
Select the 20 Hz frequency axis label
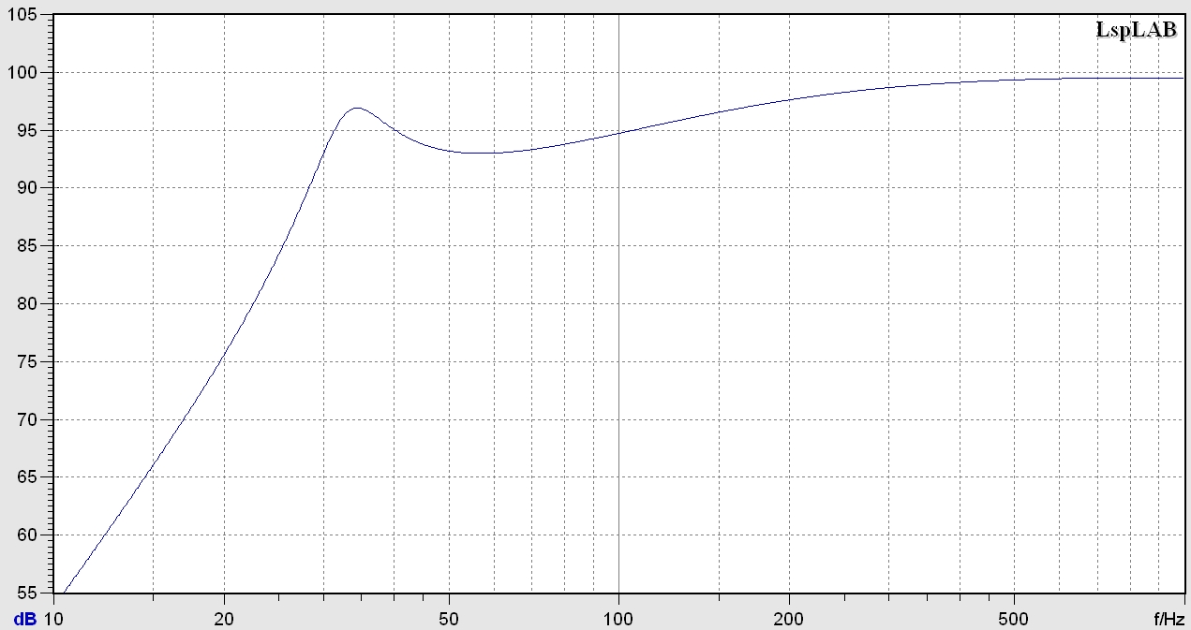coord(224,619)
